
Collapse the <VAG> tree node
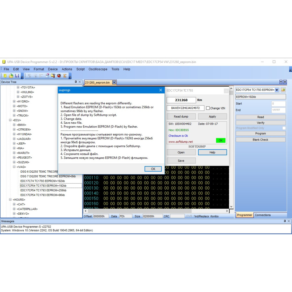14,167
